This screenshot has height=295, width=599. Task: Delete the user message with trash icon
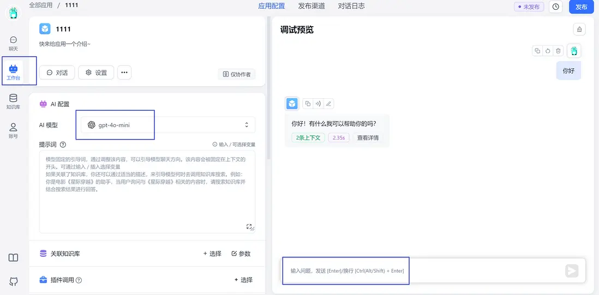[558, 51]
